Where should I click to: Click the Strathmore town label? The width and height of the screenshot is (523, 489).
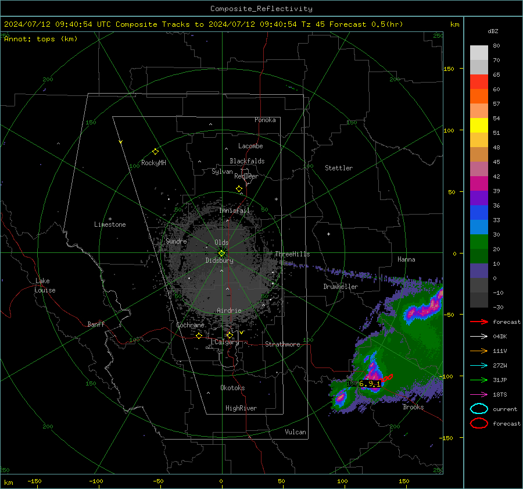tap(282, 344)
